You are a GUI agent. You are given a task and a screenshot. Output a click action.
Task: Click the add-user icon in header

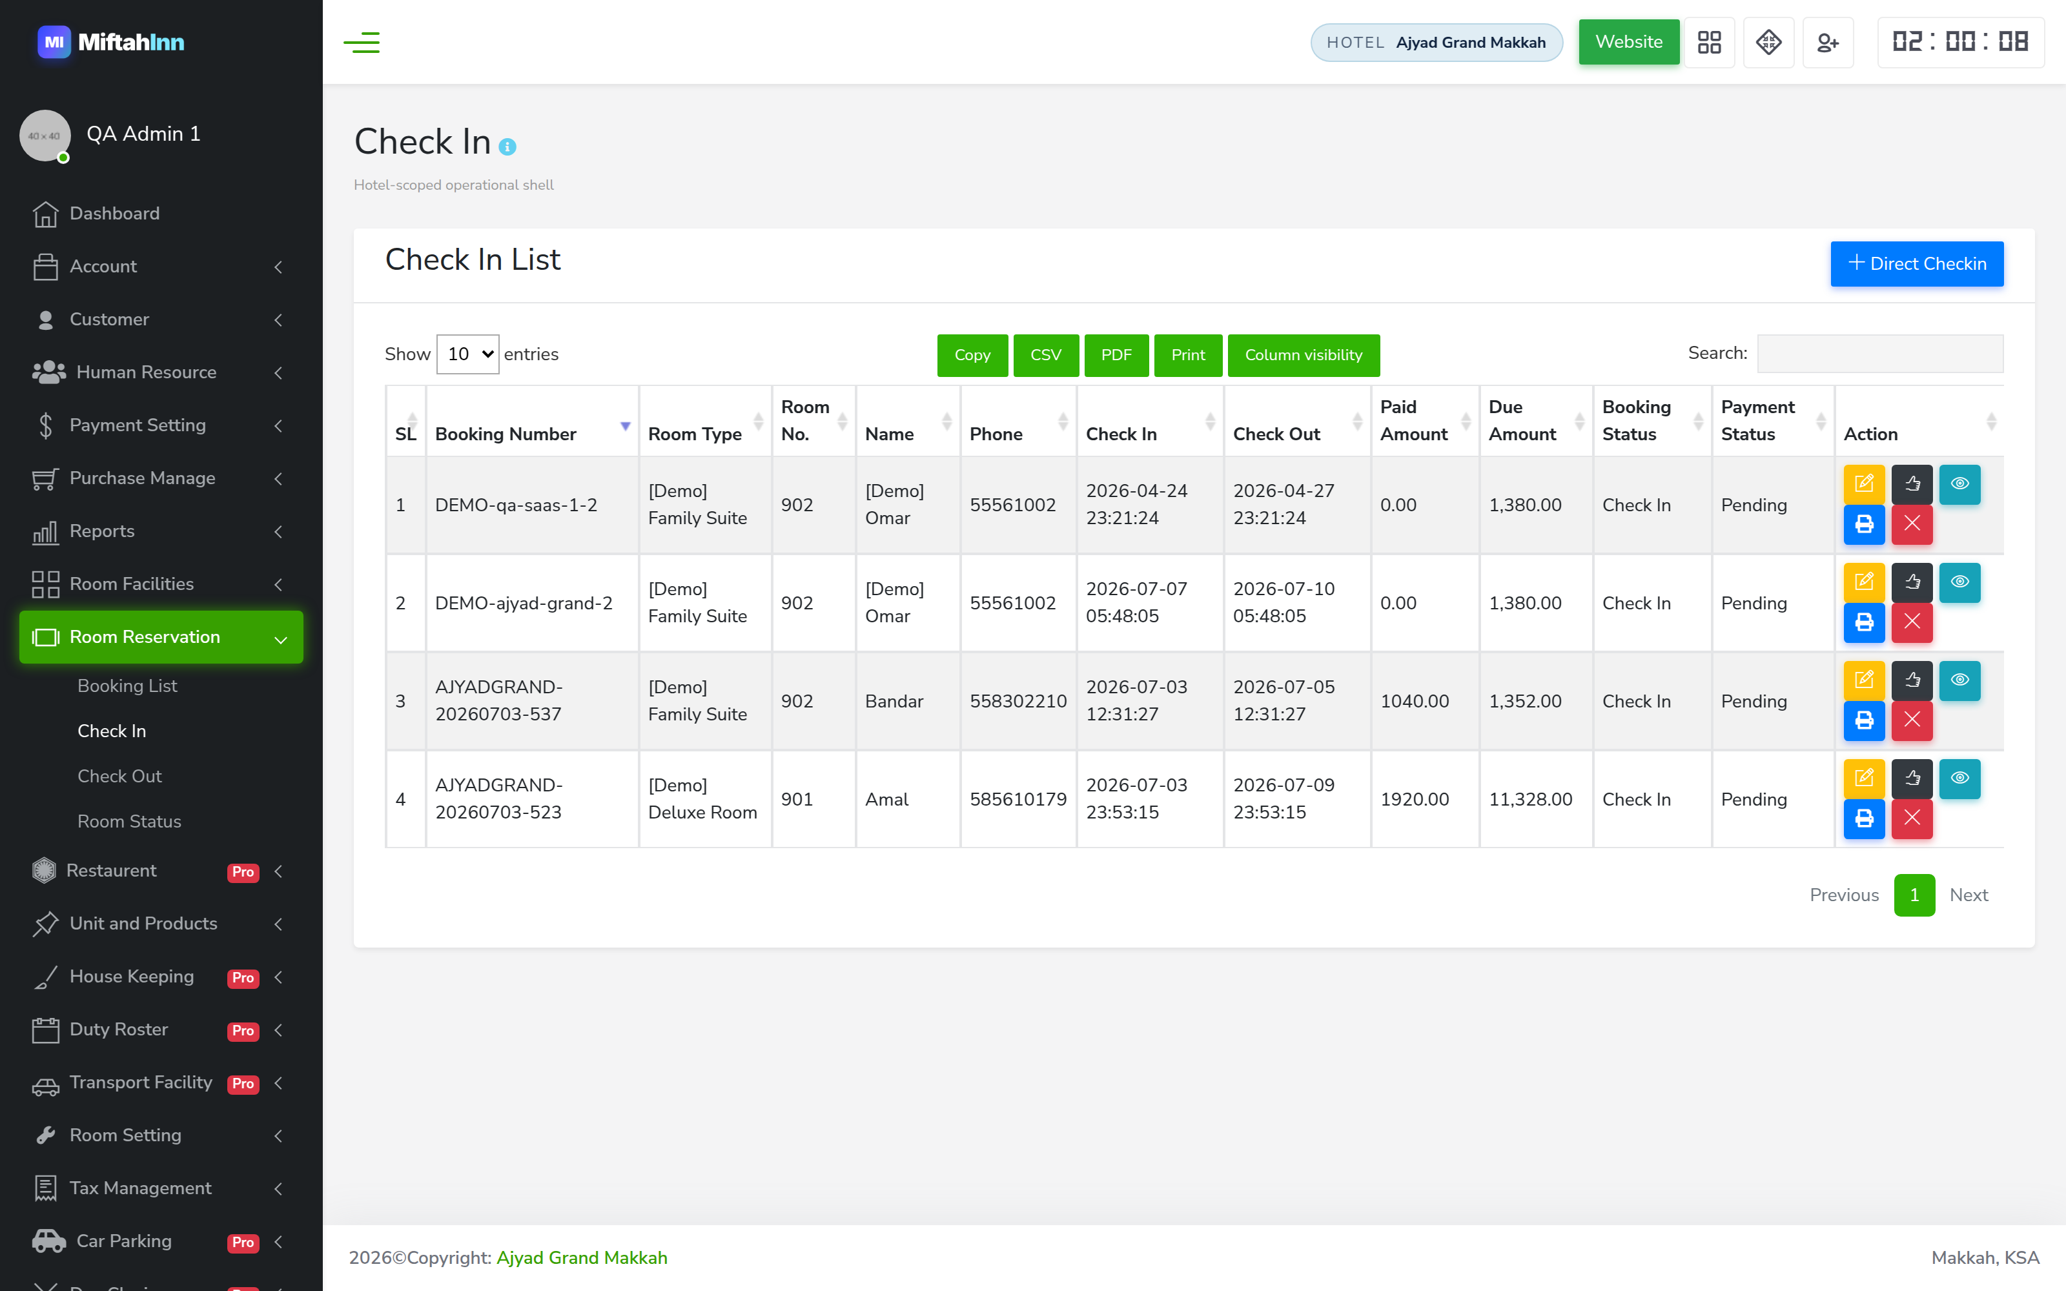tap(1828, 42)
